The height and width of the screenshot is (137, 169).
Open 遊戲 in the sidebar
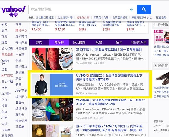tap(4, 70)
